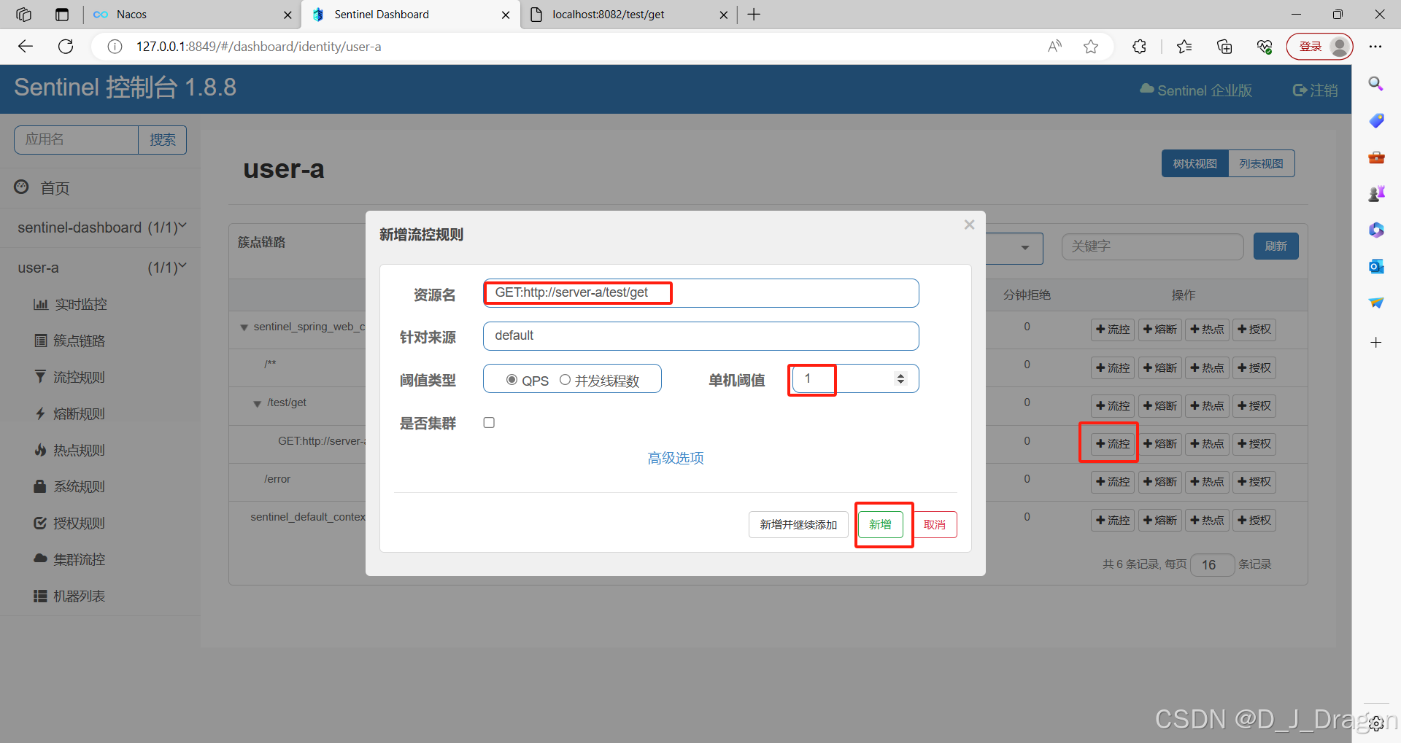Open sidebar settings gear icon
This screenshot has width=1401, height=743.
pyautogui.click(x=1376, y=723)
